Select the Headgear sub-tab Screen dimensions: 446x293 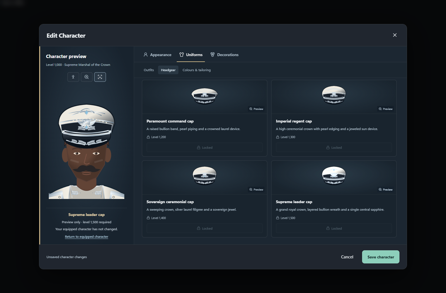coord(168,70)
